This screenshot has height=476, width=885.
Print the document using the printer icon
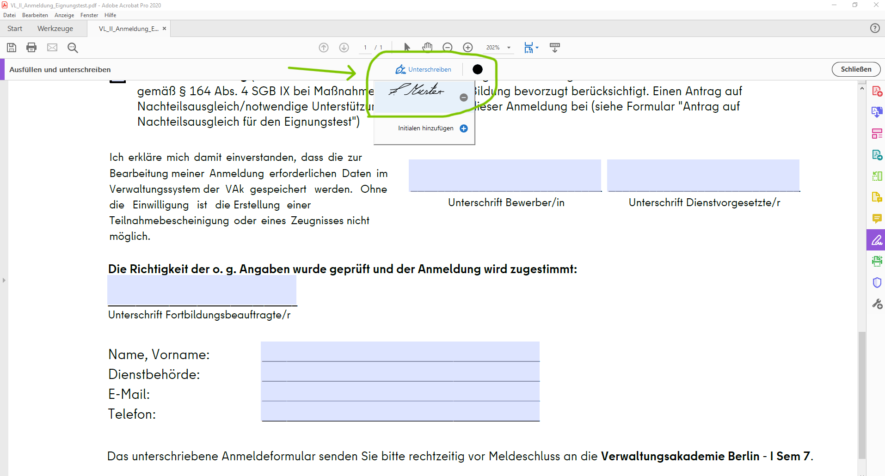(x=31, y=48)
